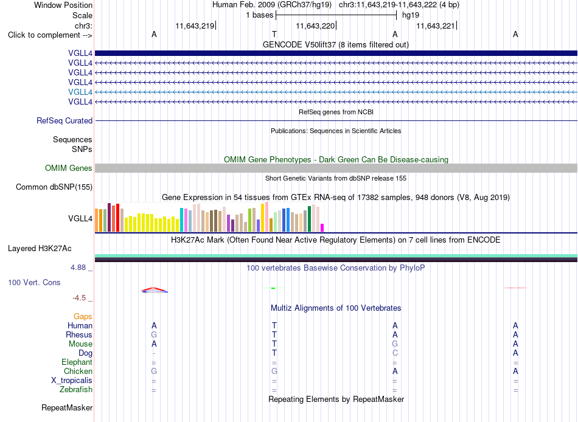Select the 'Human' species label
The height and width of the screenshot is (422, 578).
click(80, 325)
